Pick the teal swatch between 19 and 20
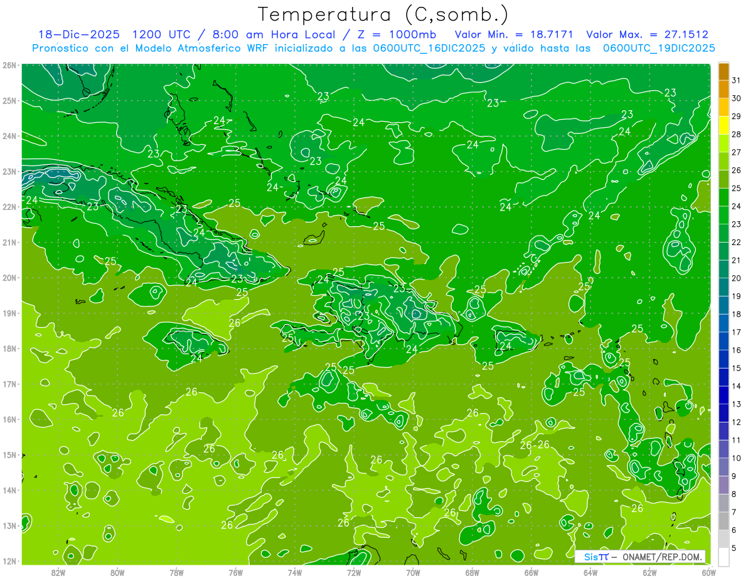Screen dimensions: 753x581 [724, 287]
